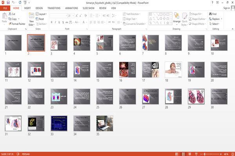Click zoom out minus button
This screenshot has height=156, width=235.
click(201, 154)
